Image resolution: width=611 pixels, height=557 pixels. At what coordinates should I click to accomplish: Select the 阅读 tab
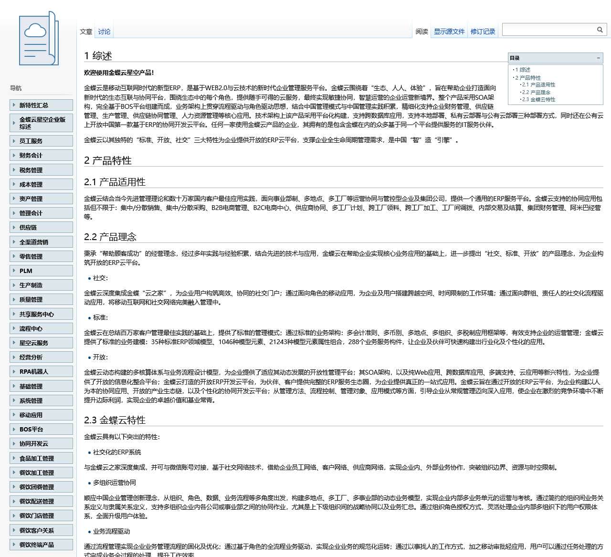(x=421, y=32)
